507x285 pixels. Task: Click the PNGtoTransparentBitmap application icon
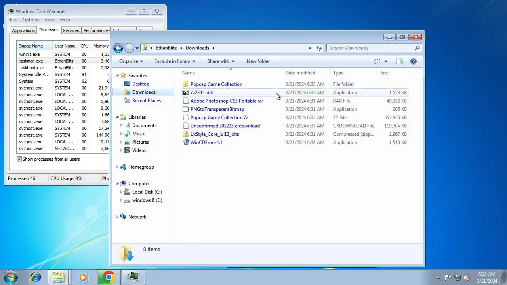pos(186,109)
